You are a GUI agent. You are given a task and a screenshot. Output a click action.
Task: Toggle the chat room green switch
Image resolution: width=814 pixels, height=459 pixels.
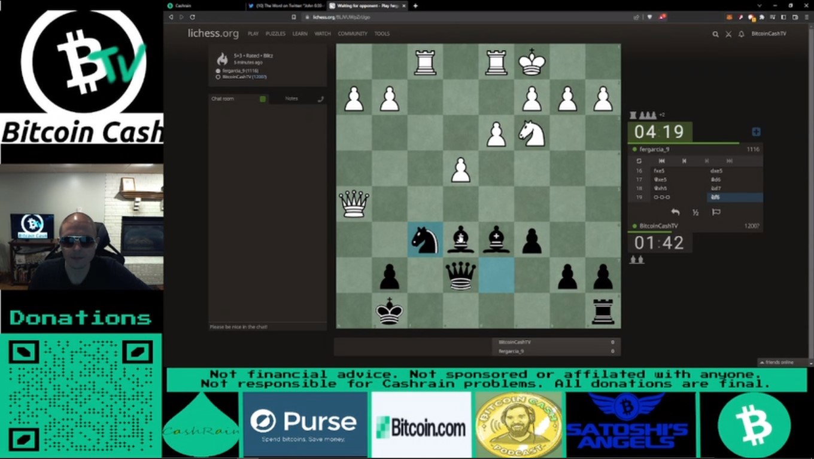coord(263,99)
